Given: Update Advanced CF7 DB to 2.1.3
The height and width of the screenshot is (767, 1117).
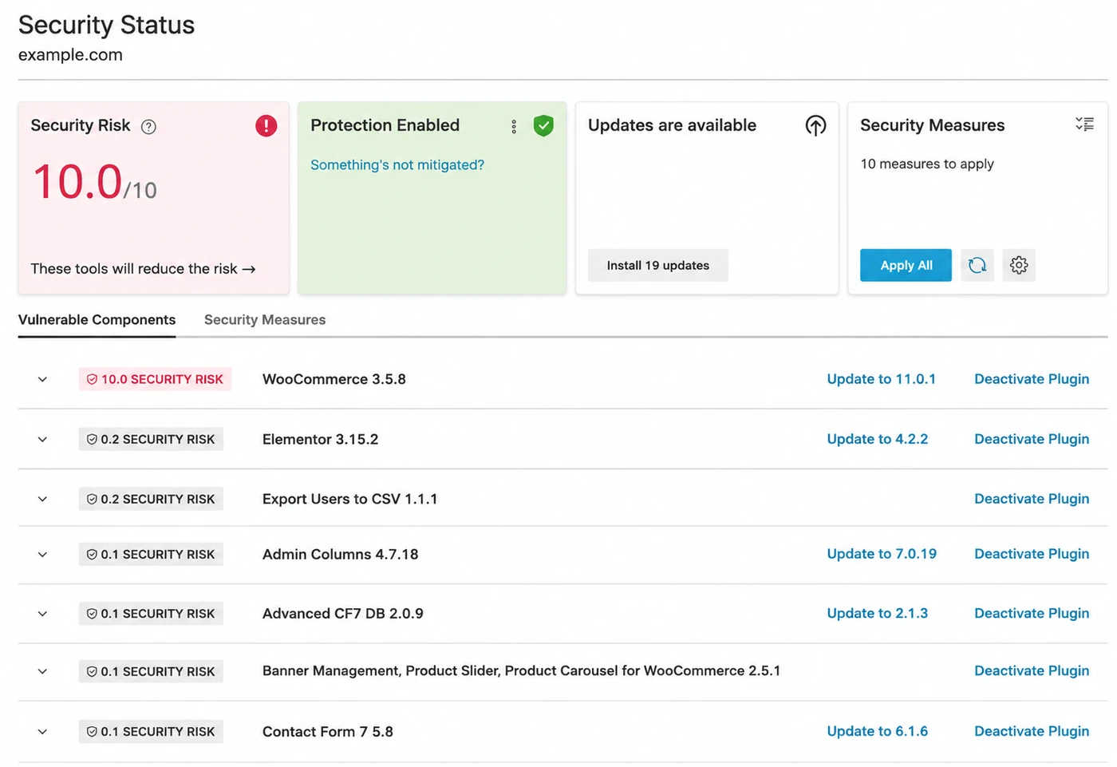Looking at the screenshot, I should [x=877, y=613].
